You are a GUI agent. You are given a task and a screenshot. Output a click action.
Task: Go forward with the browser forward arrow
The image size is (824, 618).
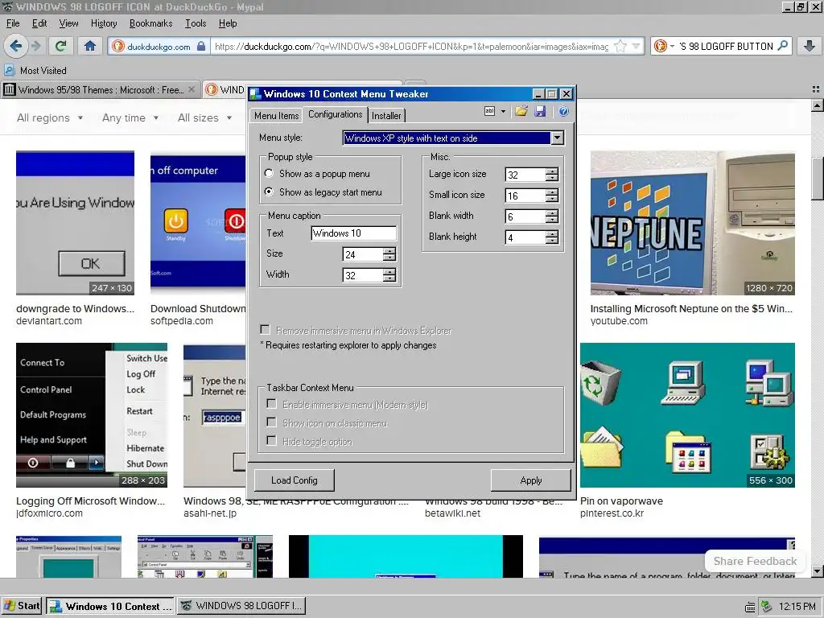click(35, 46)
